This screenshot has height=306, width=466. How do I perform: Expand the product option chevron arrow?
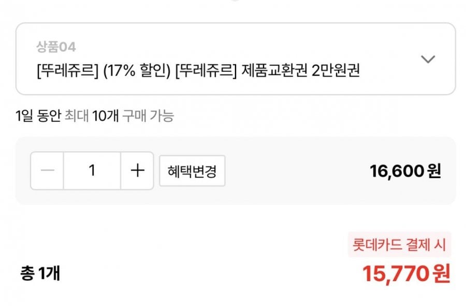(428, 59)
